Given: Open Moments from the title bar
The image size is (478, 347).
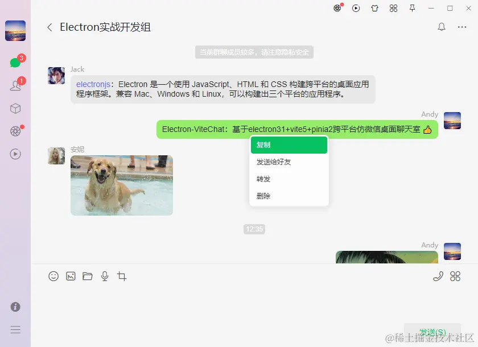Looking at the screenshot, I should coord(339,8).
